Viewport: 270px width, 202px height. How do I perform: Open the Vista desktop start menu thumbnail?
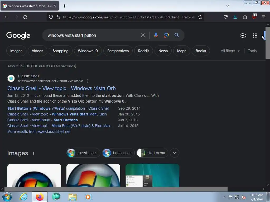point(152,175)
